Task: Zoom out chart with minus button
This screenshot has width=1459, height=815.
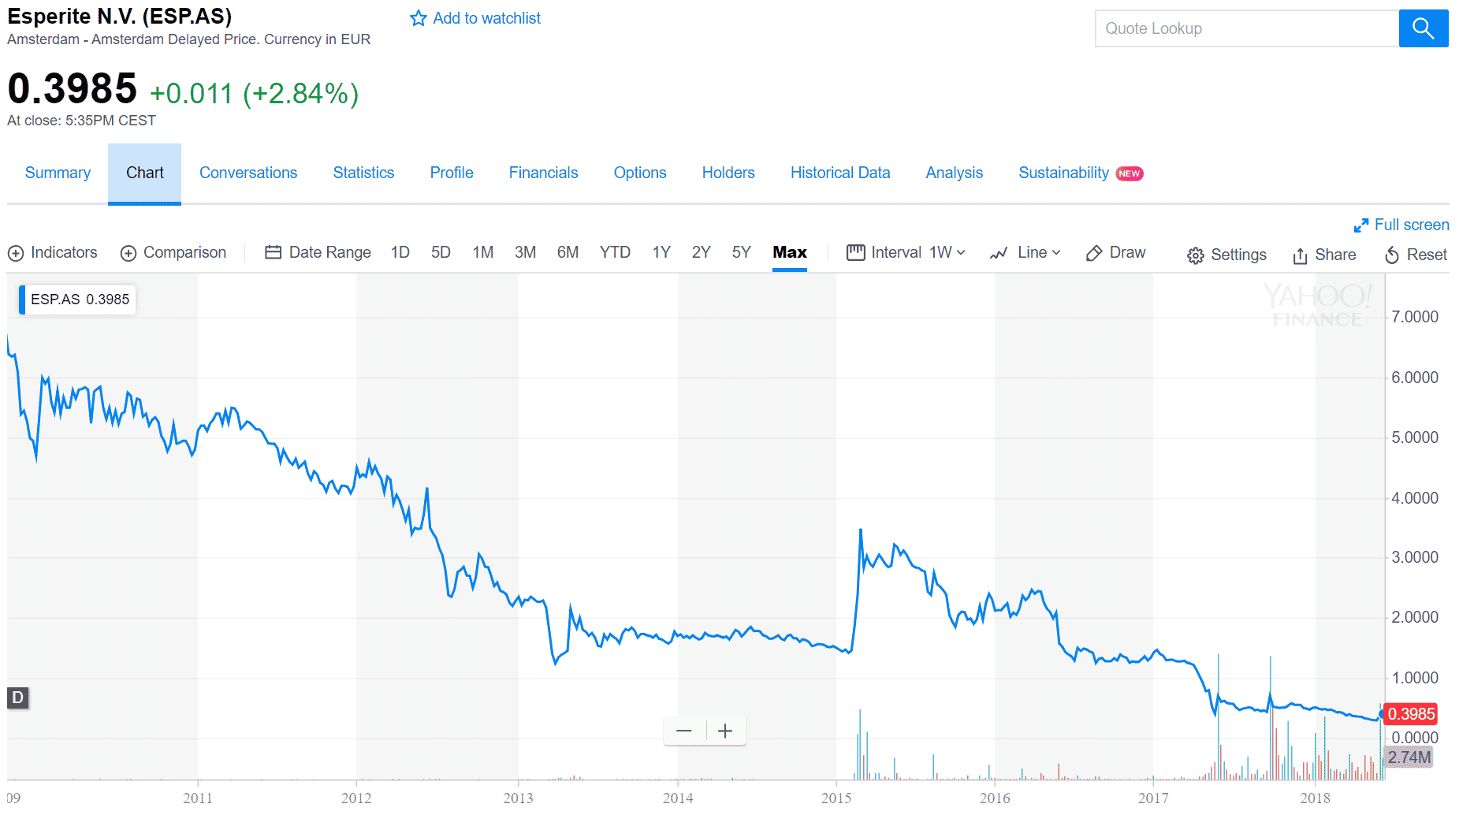Action: pyautogui.click(x=684, y=731)
